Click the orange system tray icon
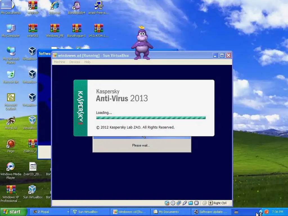This screenshot has height=216, width=288. 267,212
